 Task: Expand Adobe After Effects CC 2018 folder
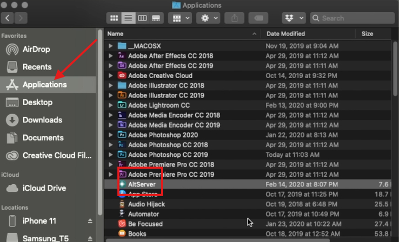point(110,56)
